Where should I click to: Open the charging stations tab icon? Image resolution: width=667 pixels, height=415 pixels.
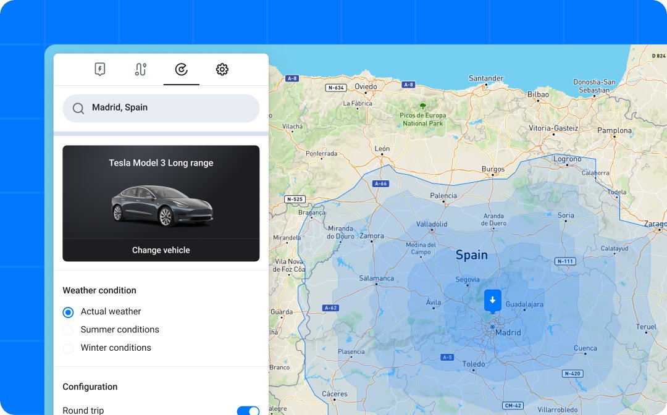click(100, 69)
